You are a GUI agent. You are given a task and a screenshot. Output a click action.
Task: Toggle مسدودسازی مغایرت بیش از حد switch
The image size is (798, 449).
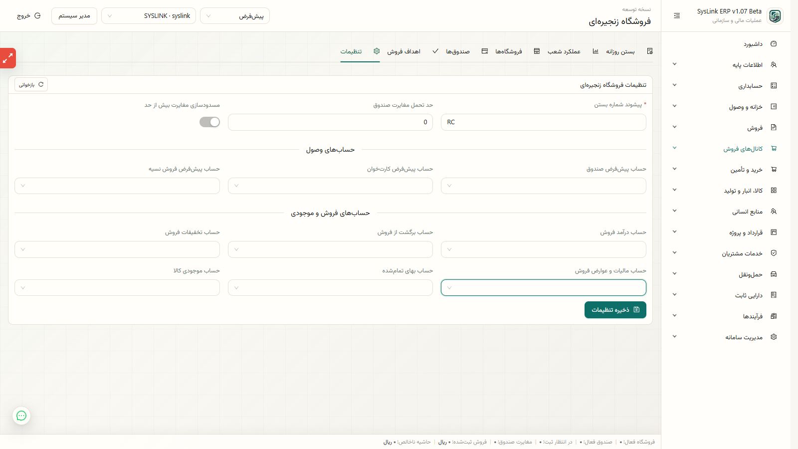coord(209,122)
